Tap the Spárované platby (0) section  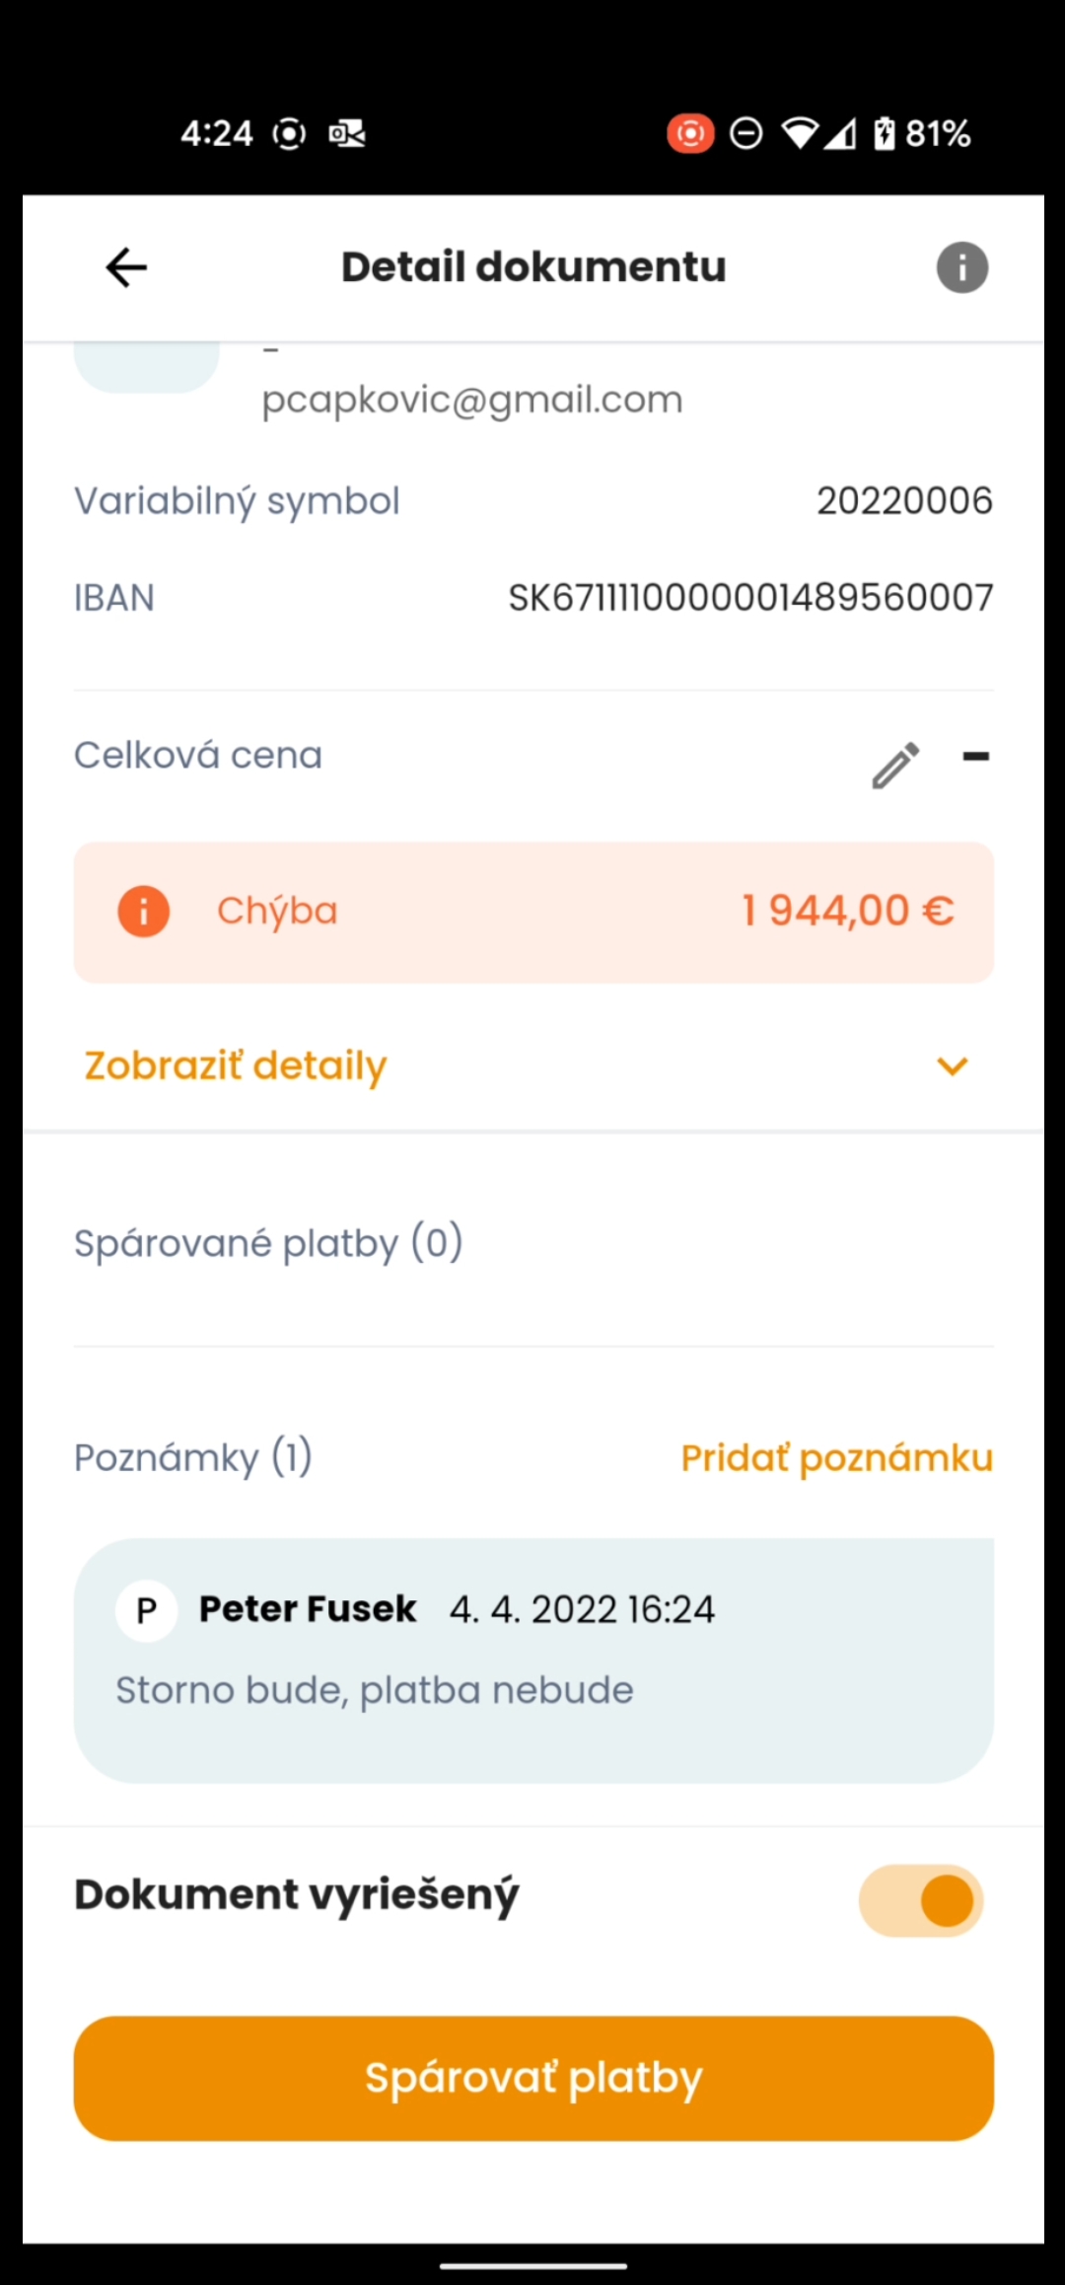pos(268,1243)
